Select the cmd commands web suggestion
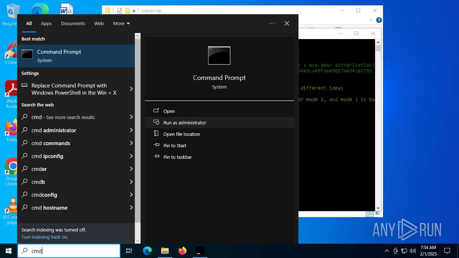 (x=72, y=143)
